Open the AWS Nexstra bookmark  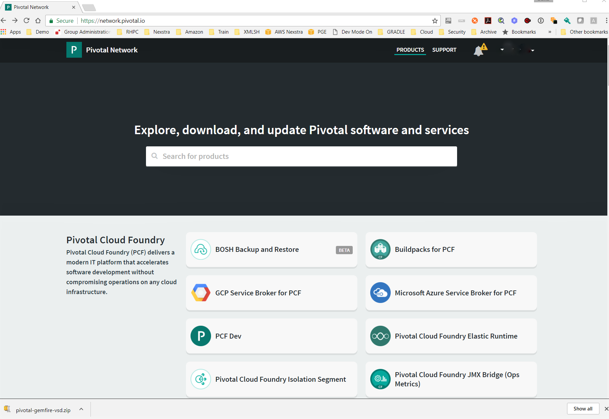tap(284, 32)
